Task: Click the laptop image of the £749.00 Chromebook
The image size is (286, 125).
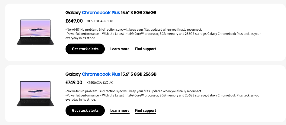Action: pos(35,94)
